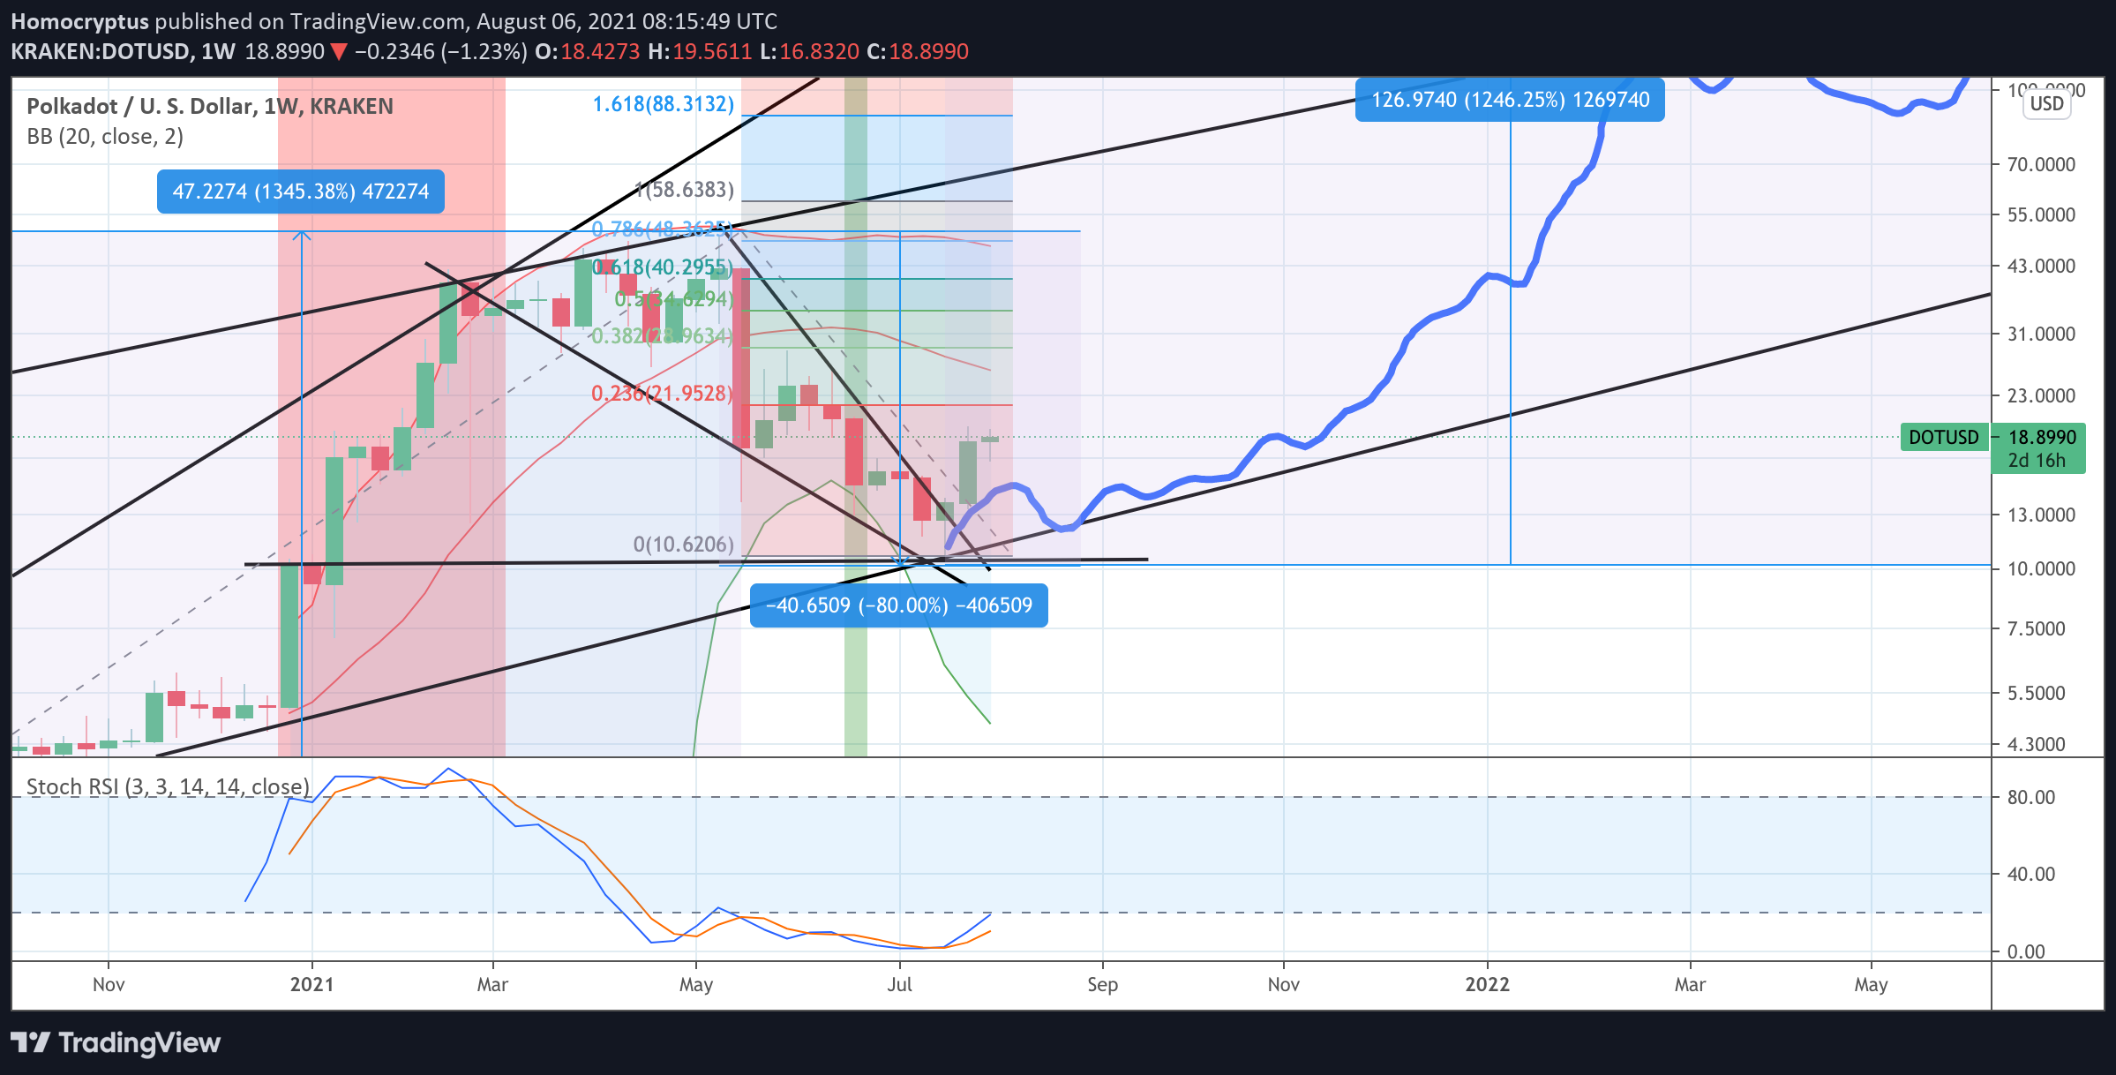Click the May label at far right of axis
The width and height of the screenshot is (2116, 1075).
point(1871,984)
